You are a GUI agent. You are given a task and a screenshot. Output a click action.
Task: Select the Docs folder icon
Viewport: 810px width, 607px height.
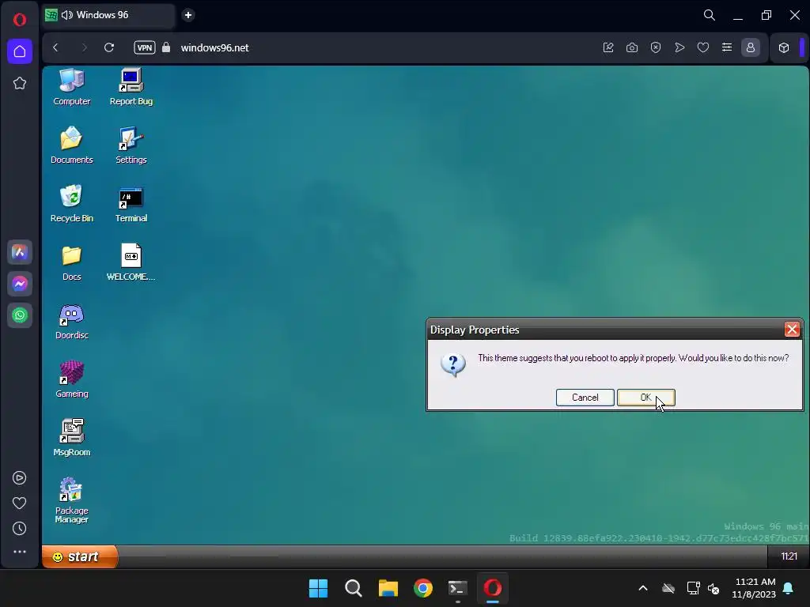71,262
